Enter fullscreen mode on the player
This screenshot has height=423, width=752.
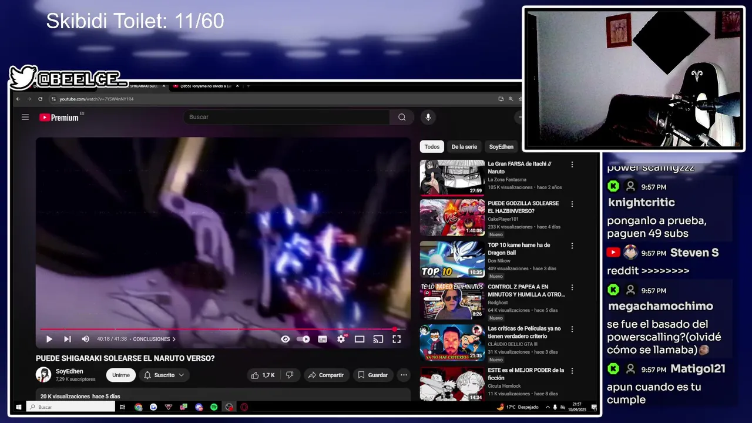click(397, 339)
